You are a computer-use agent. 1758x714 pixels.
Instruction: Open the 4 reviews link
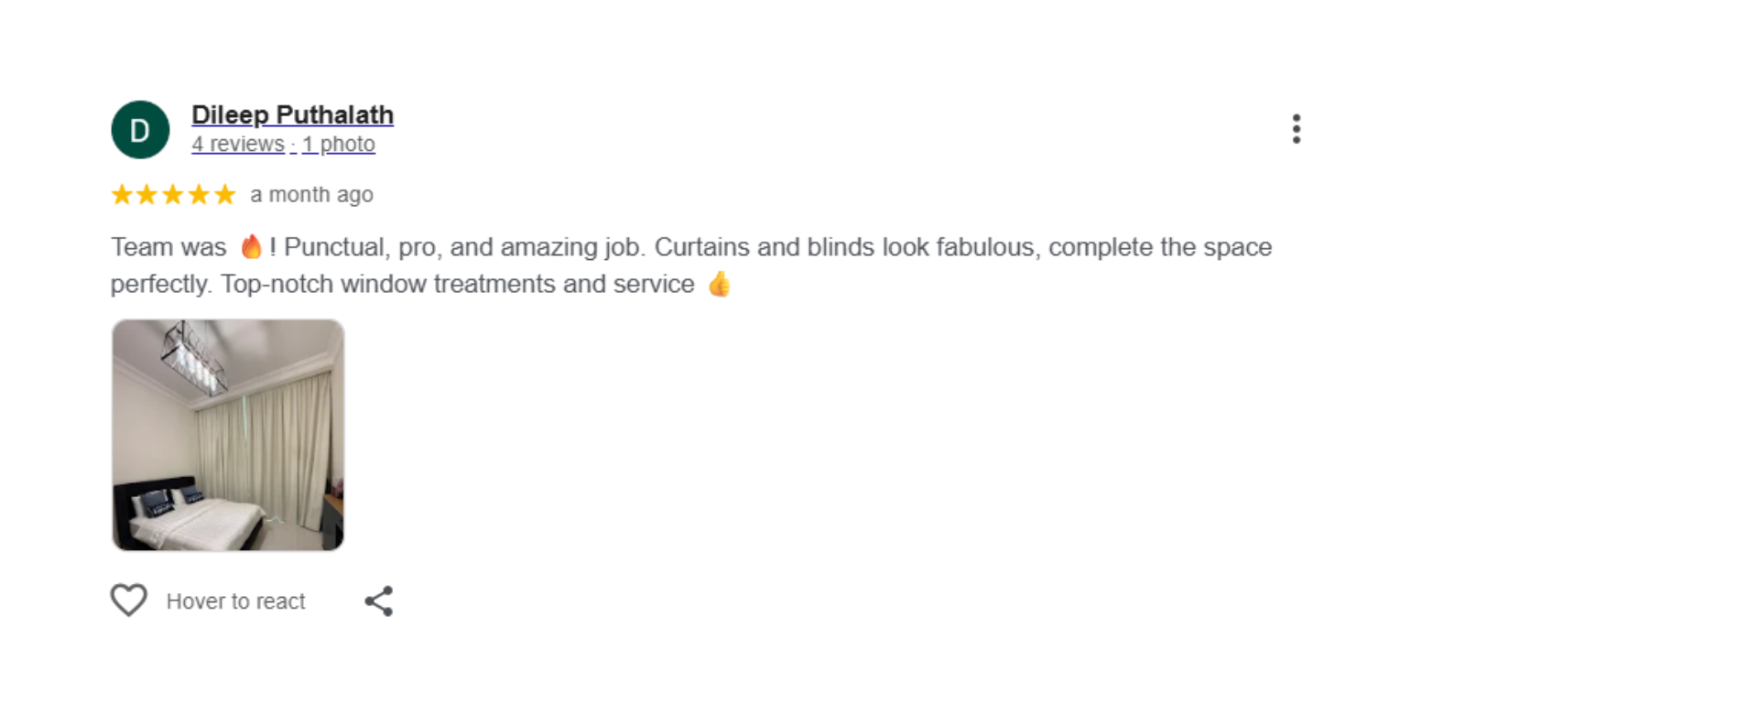238,144
